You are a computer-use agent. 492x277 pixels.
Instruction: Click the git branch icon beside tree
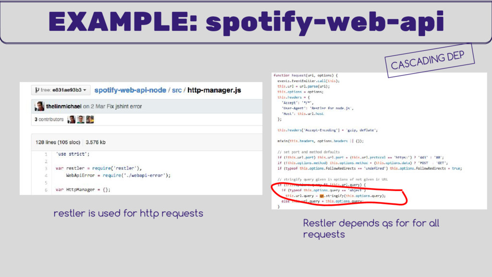(37, 90)
